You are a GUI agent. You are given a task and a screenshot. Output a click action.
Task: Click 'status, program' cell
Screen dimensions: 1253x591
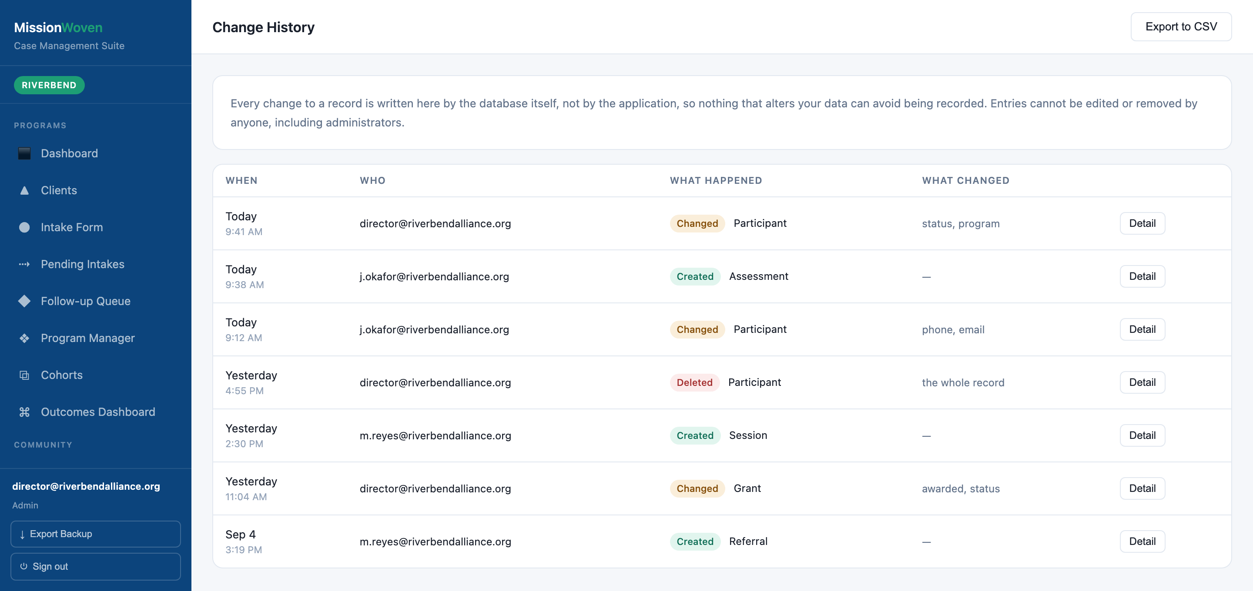click(961, 224)
